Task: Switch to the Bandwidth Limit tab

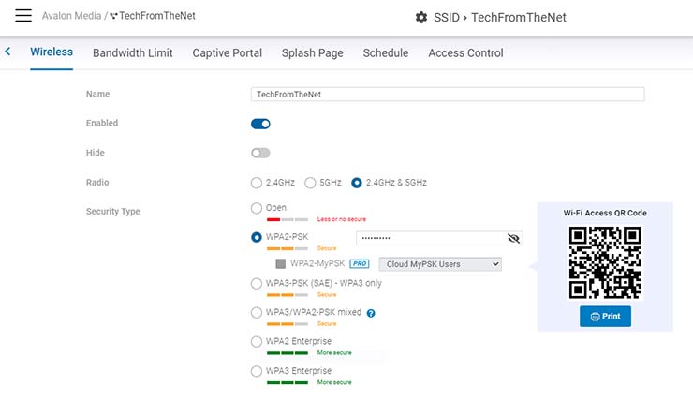Action: 132,53
